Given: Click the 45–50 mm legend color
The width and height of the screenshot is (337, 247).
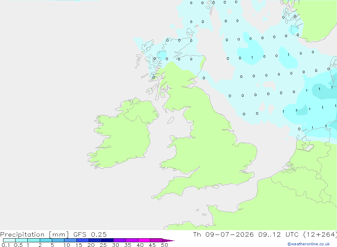Looking at the screenshot, I should pos(156,240).
